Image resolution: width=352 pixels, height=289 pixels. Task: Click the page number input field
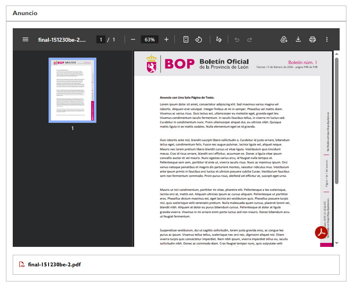coord(101,39)
